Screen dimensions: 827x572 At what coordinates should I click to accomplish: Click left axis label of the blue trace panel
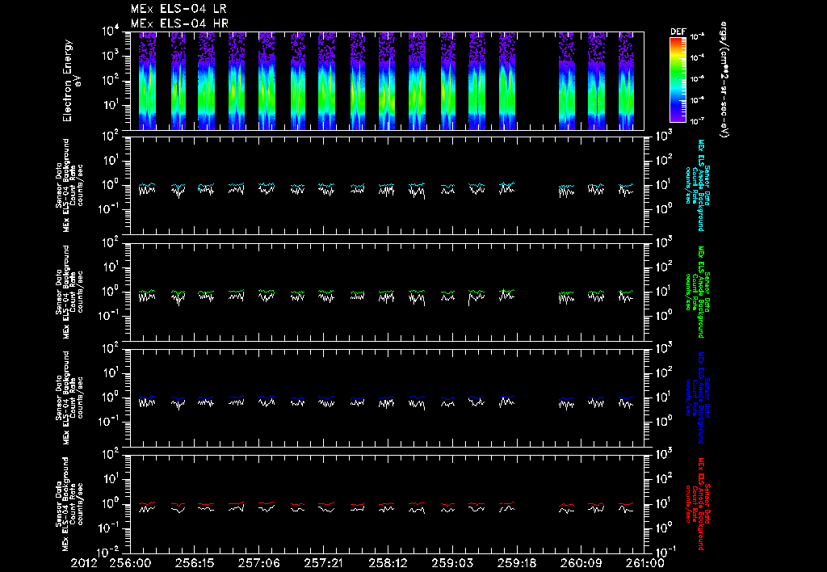(69, 397)
